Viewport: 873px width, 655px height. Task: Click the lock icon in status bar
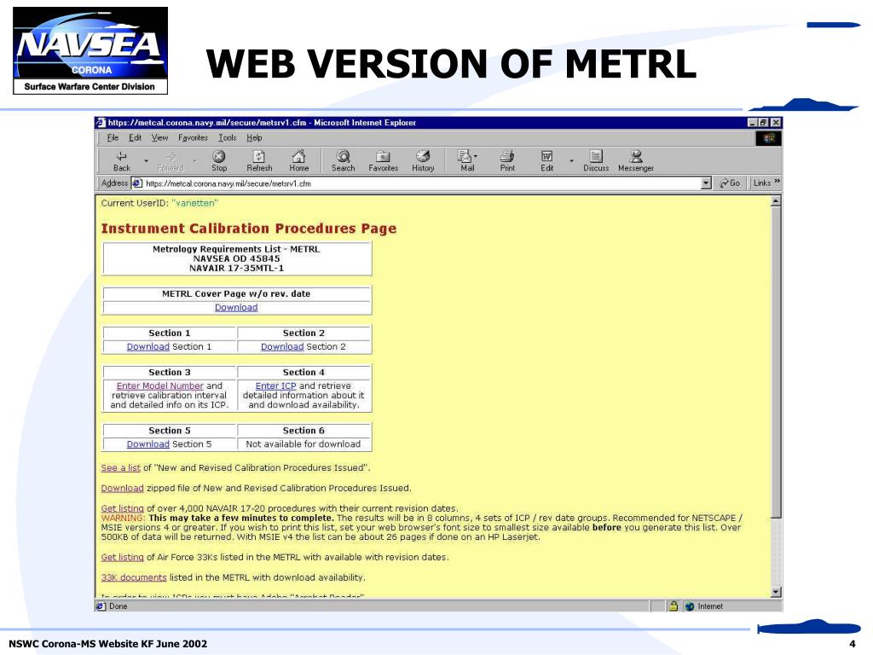[674, 606]
